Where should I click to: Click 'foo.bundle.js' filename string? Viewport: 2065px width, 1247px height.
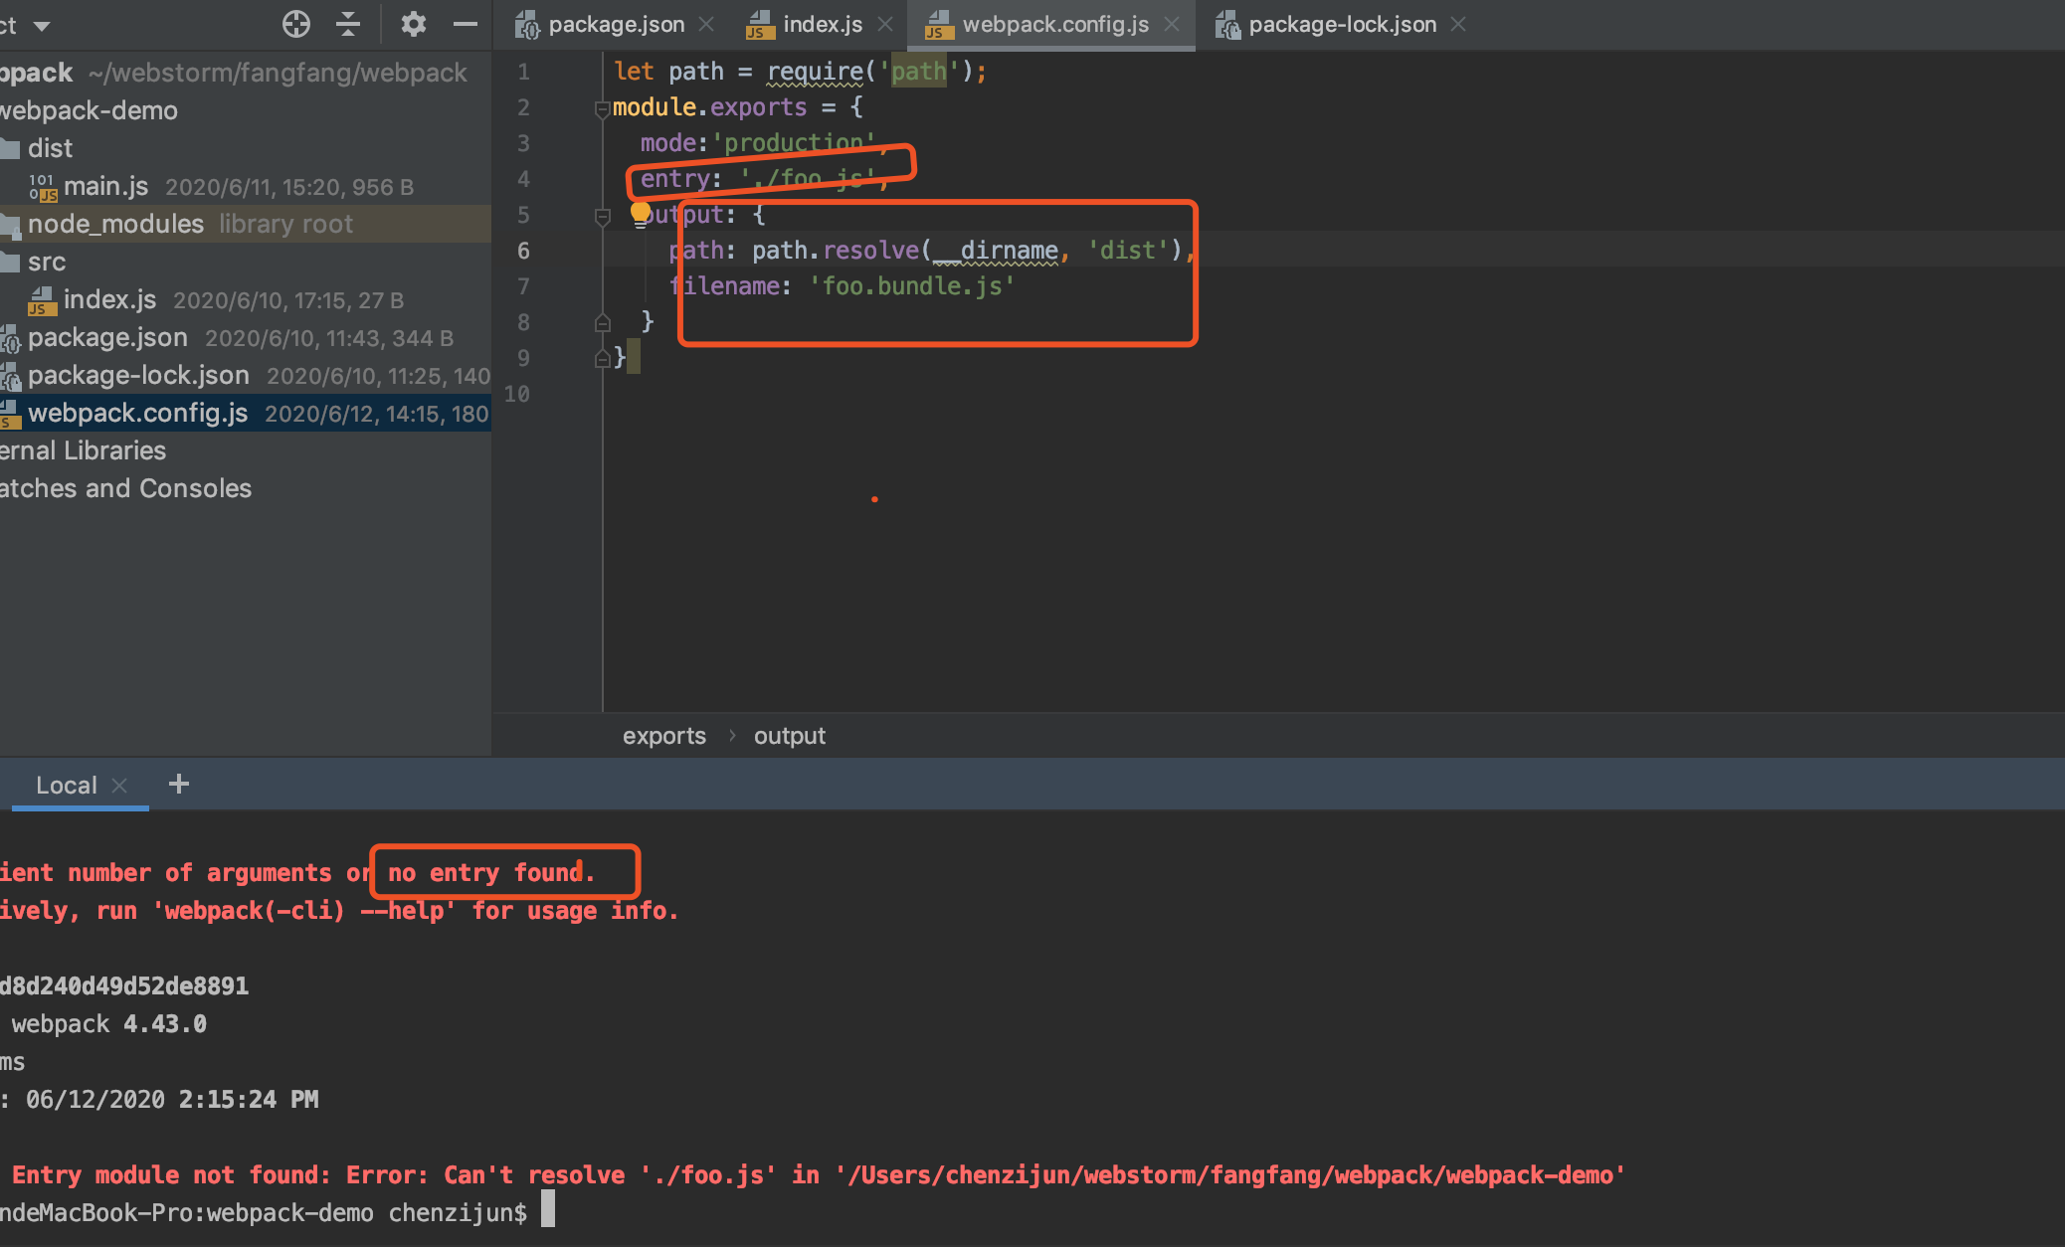coord(912,286)
